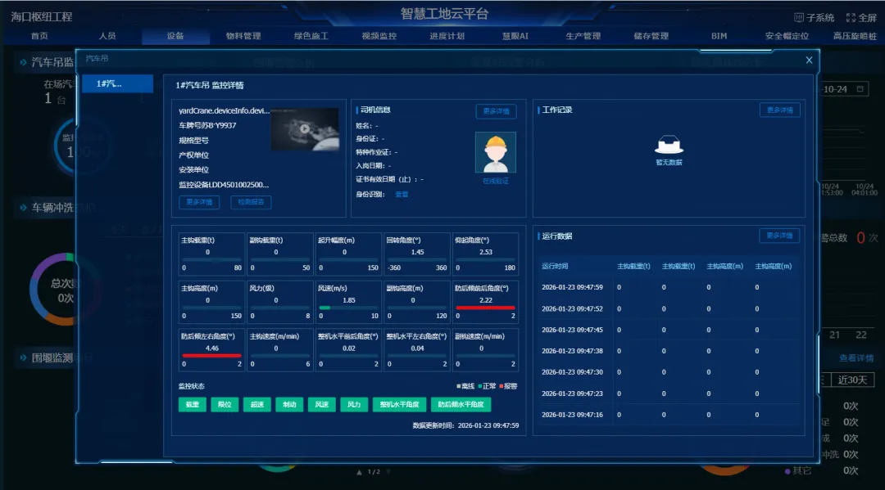Click the 限位 status tag
885x490 pixels.
[225, 404]
